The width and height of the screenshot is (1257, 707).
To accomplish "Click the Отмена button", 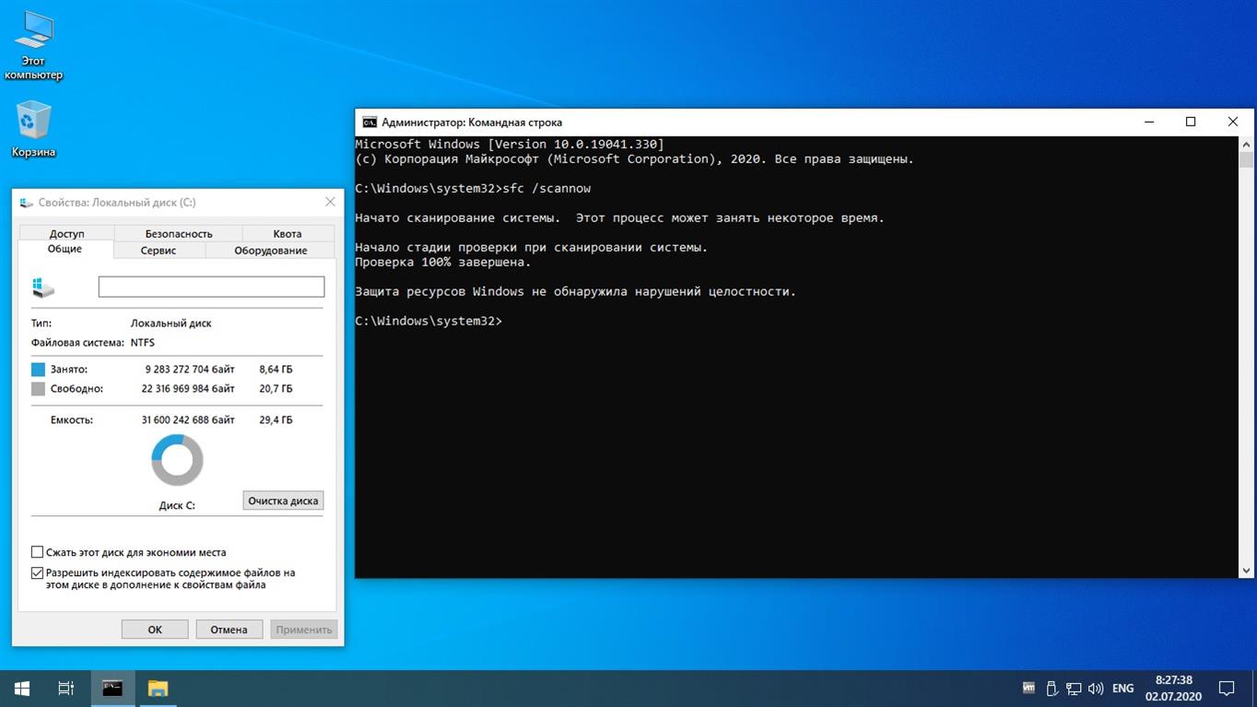I will click(229, 629).
